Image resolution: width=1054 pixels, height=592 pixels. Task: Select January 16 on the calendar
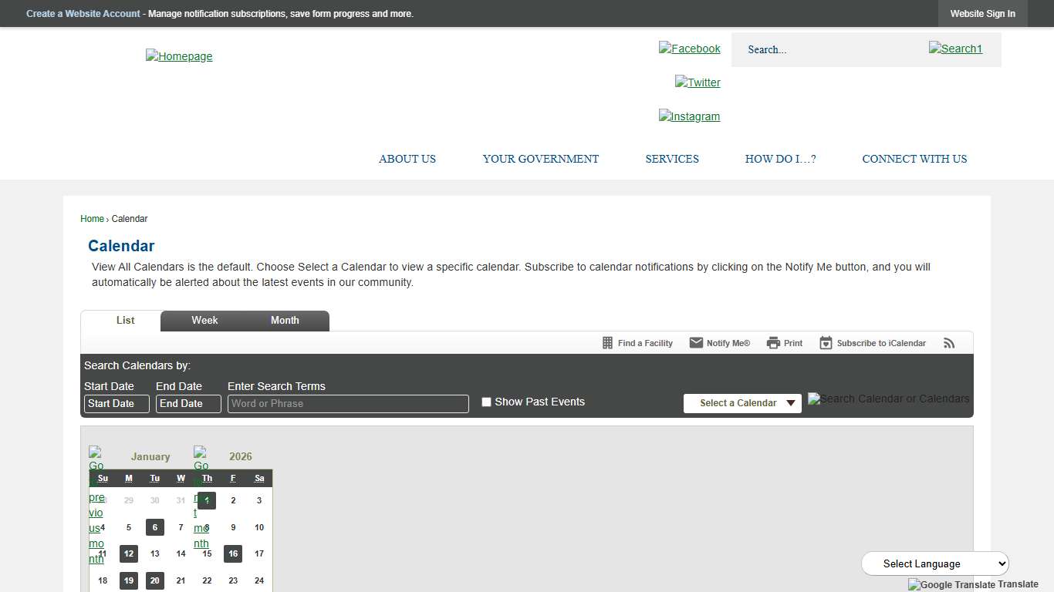pos(233,553)
